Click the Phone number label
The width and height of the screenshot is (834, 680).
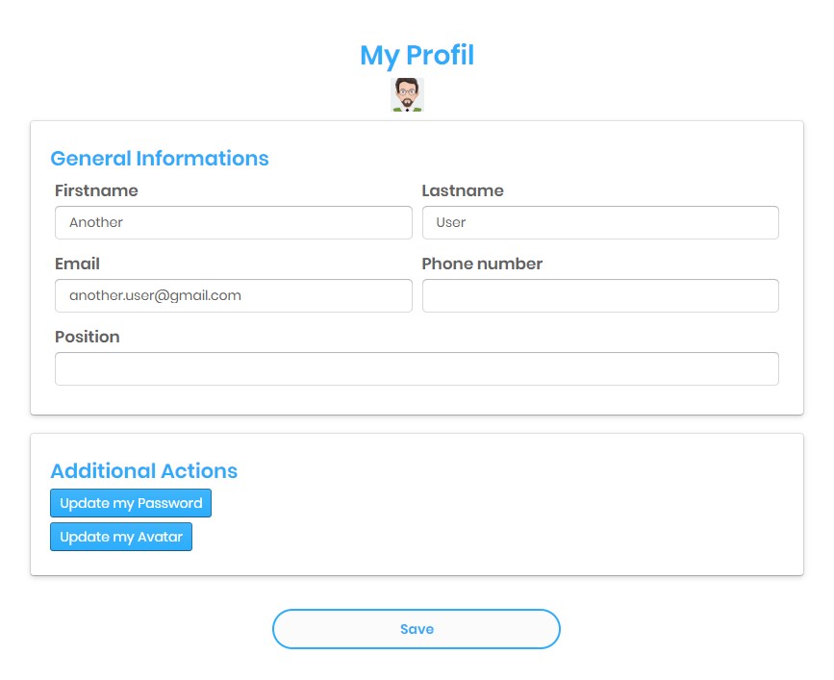click(482, 264)
